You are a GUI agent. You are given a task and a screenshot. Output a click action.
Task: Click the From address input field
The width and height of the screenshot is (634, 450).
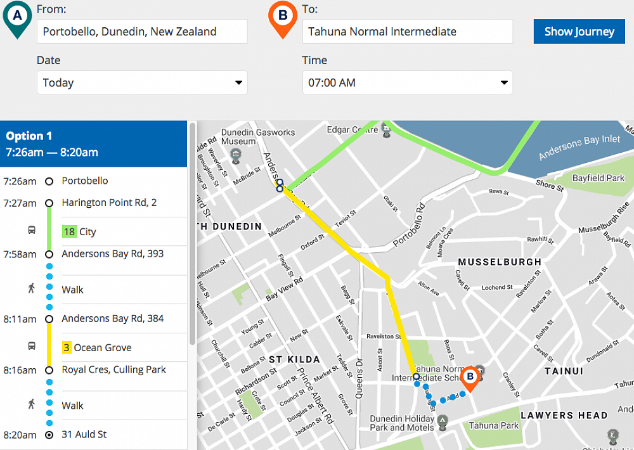(x=142, y=31)
